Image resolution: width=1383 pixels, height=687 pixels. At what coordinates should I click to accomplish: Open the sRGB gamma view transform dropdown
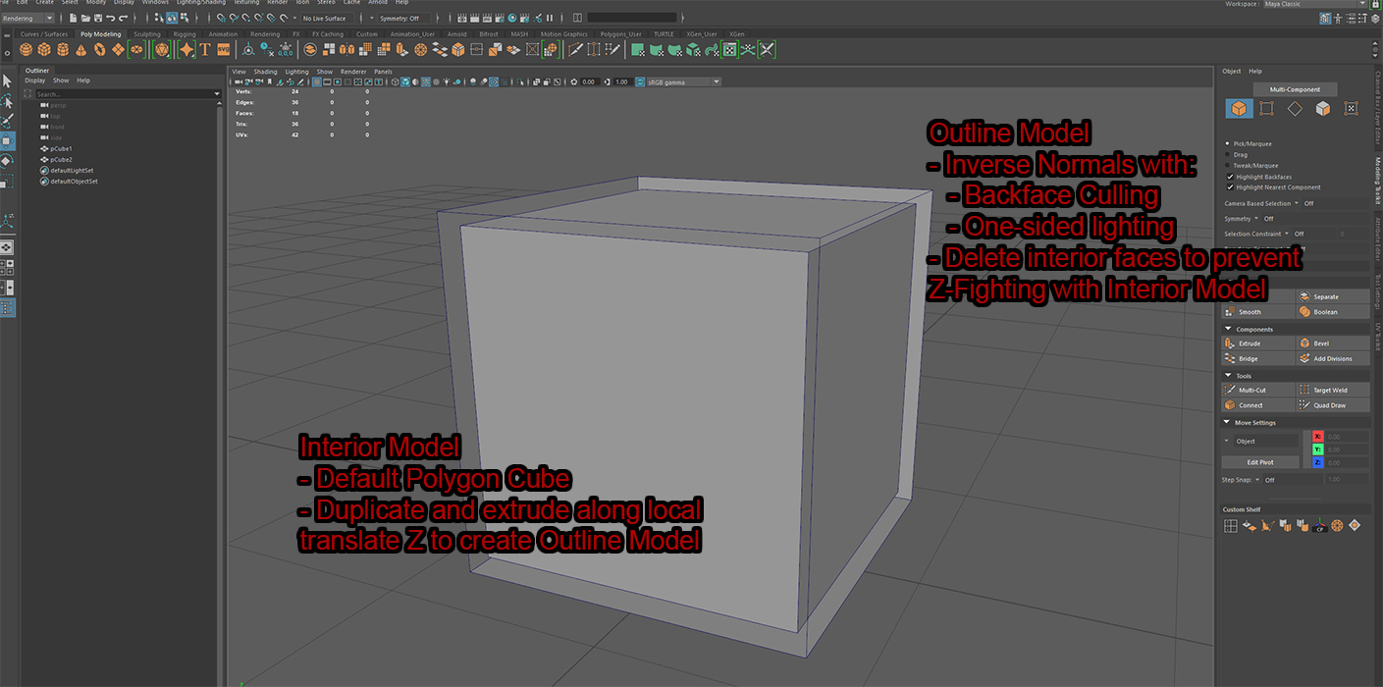tap(679, 81)
